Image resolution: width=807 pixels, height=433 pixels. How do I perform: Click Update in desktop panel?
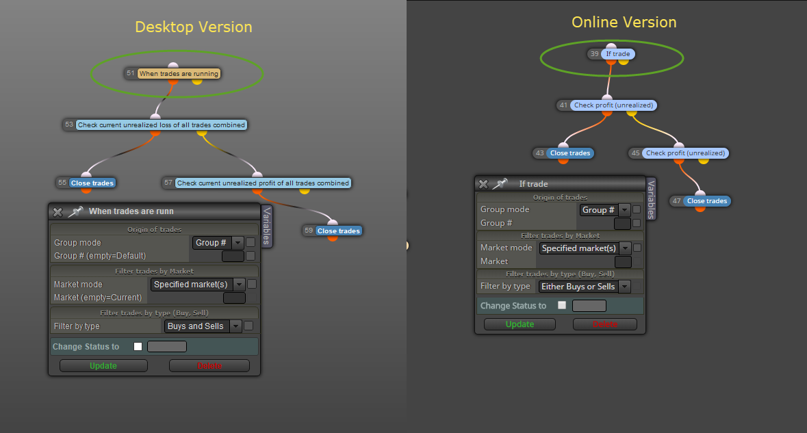[103, 366]
